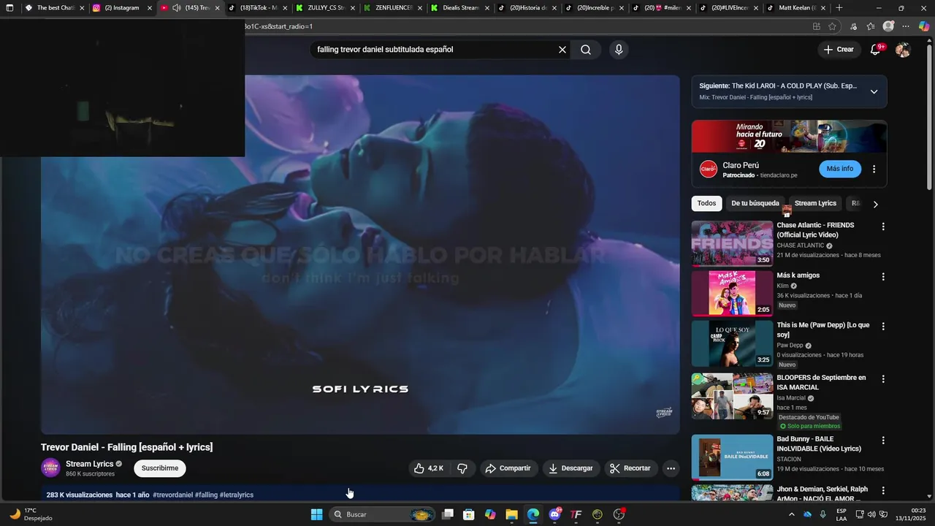Screen dimensions: 935x526
Task: Click the search magnifier button
Action: tap(586, 50)
